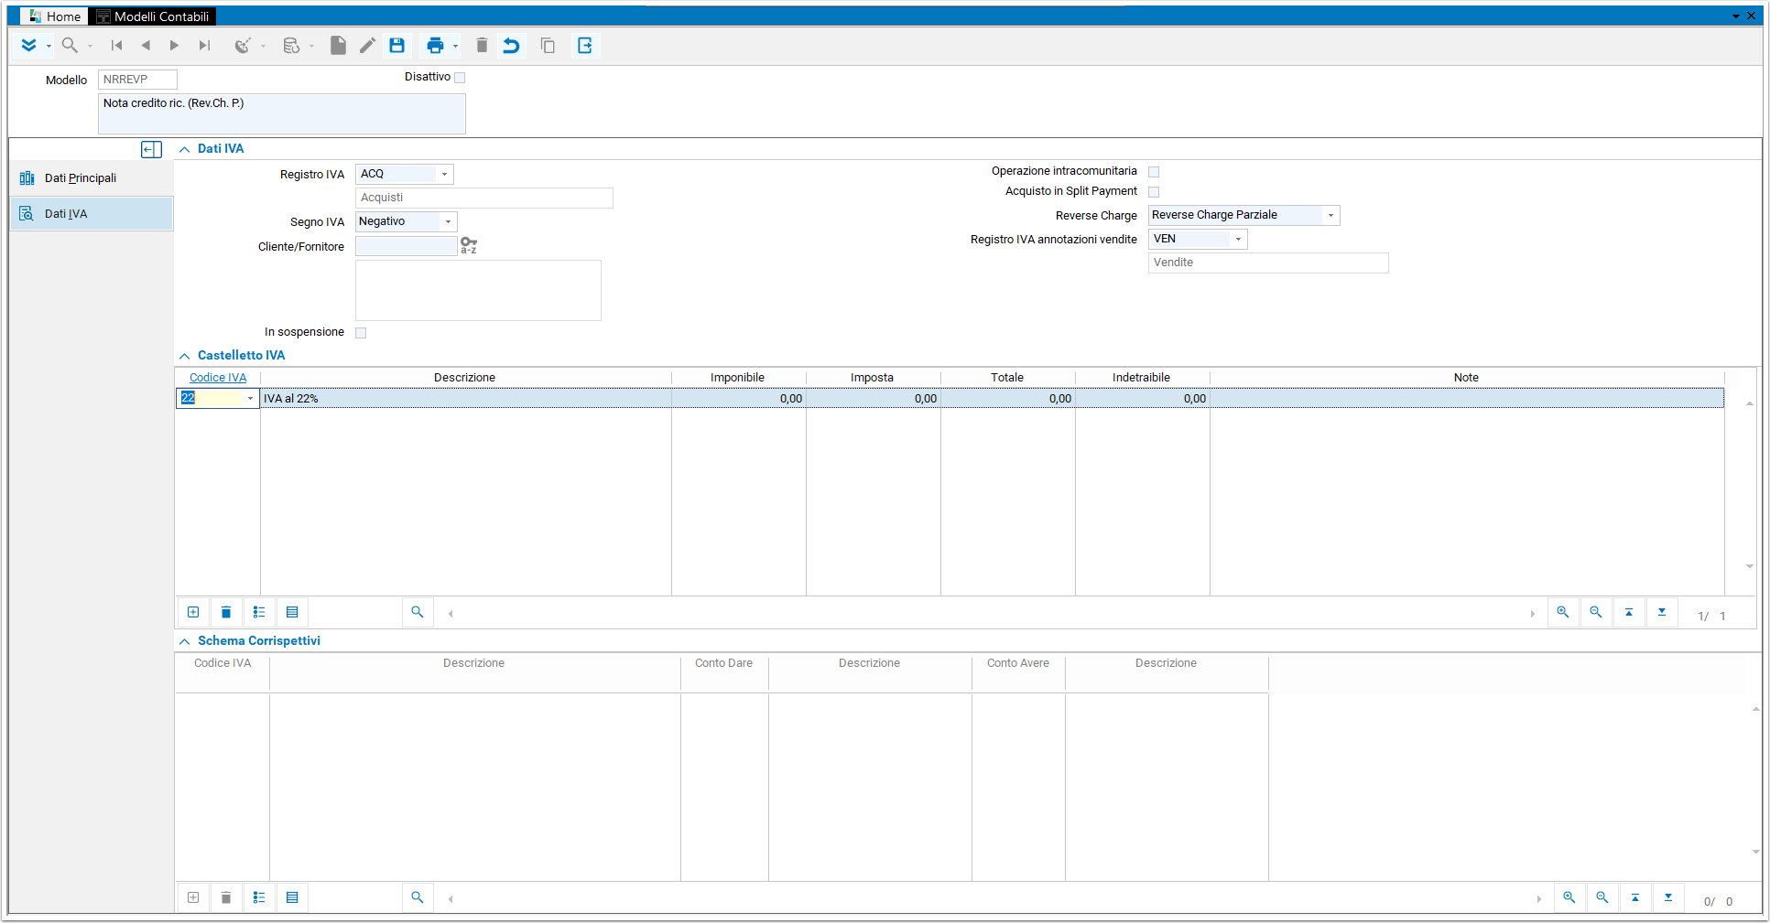Click the Note column header

[x=1467, y=378]
